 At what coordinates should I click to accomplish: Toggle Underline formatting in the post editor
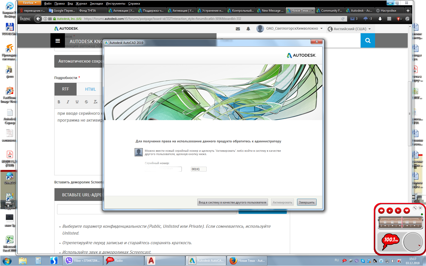(x=77, y=102)
